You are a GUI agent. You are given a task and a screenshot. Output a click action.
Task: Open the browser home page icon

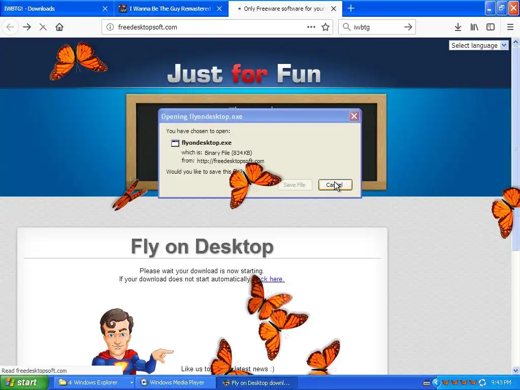coord(59,27)
